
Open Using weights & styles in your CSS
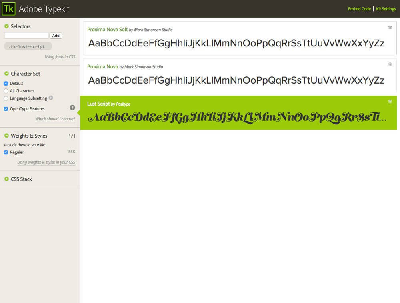click(46, 162)
